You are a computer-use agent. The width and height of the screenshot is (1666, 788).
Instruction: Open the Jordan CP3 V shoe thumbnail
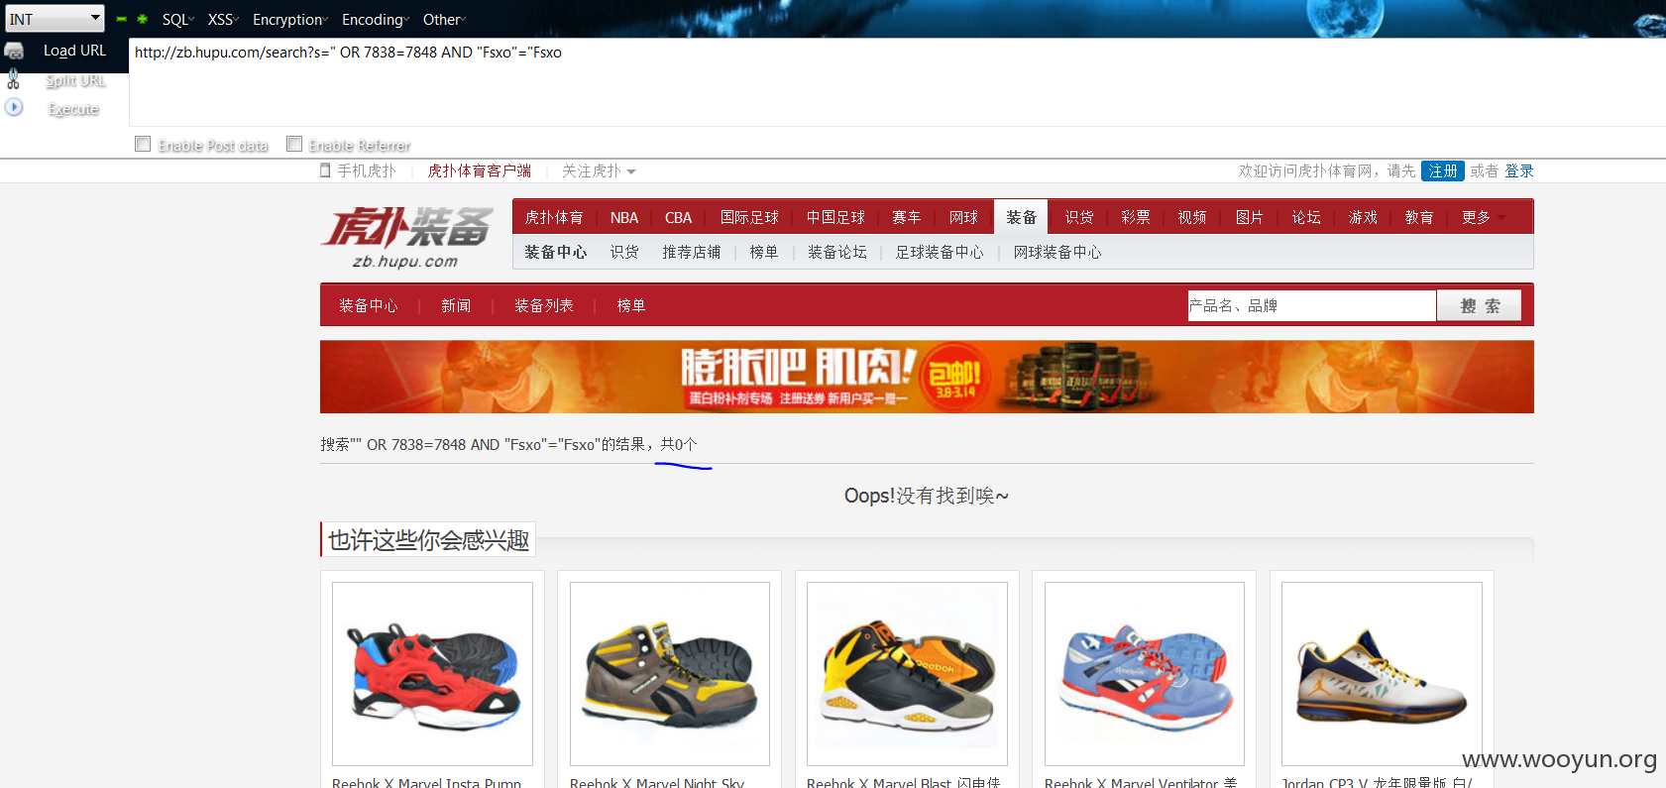coord(1382,674)
